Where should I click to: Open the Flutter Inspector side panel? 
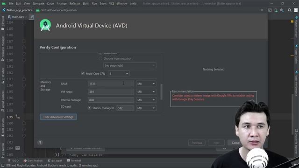pos(296,27)
